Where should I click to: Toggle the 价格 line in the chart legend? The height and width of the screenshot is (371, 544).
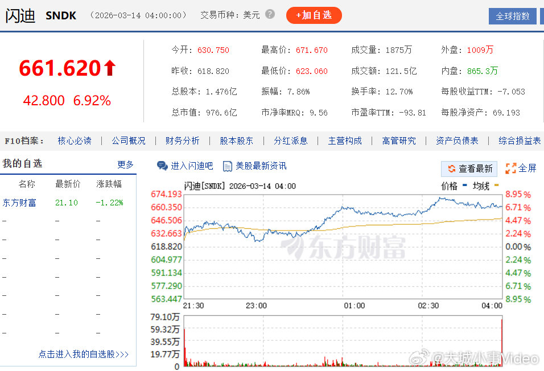click(x=450, y=186)
